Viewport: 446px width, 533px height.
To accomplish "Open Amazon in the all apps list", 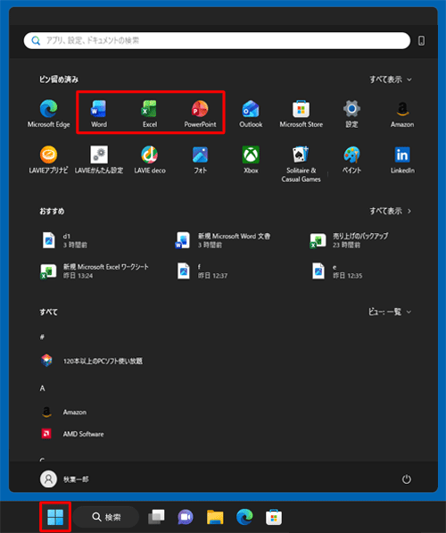I will pyautogui.click(x=63, y=412).
